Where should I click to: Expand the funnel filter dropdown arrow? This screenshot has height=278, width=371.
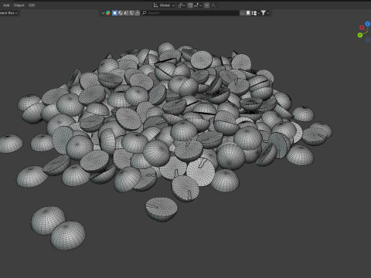coord(268,13)
